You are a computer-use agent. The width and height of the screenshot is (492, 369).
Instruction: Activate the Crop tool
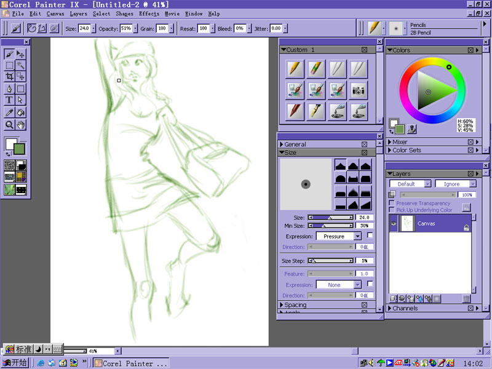(x=9, y=76)
